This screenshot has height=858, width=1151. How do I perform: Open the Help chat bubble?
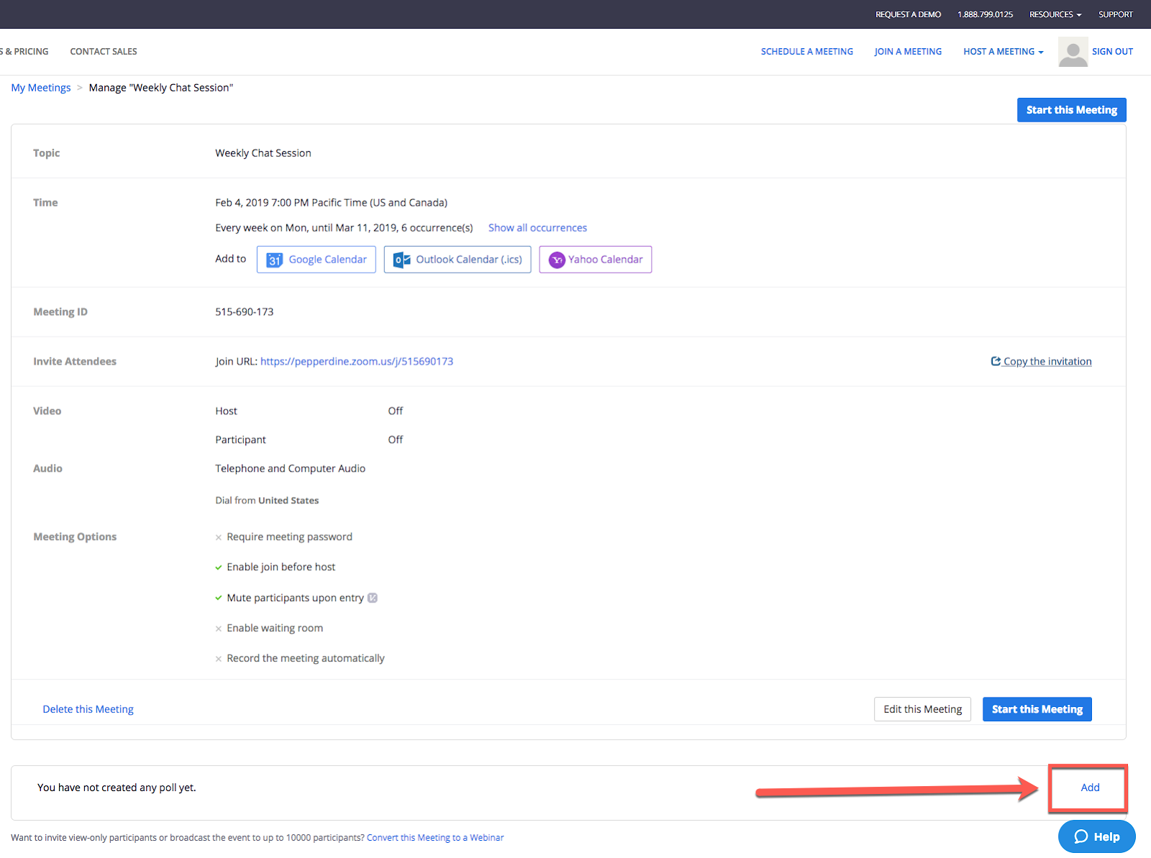coord(1096,836)
